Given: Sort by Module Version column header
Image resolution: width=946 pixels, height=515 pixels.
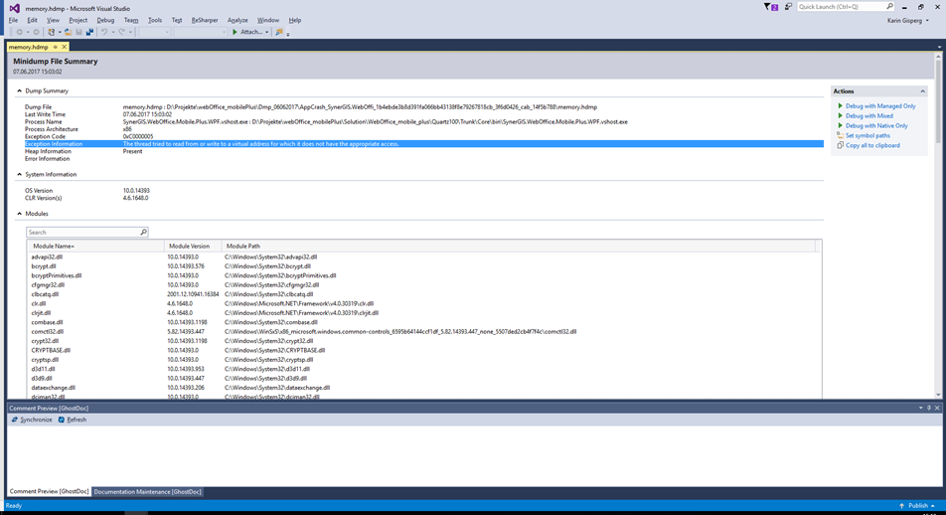Looking at the screenshot, I should click(193, 246).
